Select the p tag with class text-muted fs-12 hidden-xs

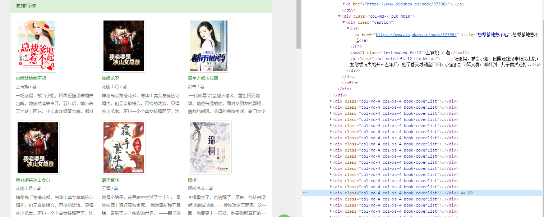[x=446, y=62]
